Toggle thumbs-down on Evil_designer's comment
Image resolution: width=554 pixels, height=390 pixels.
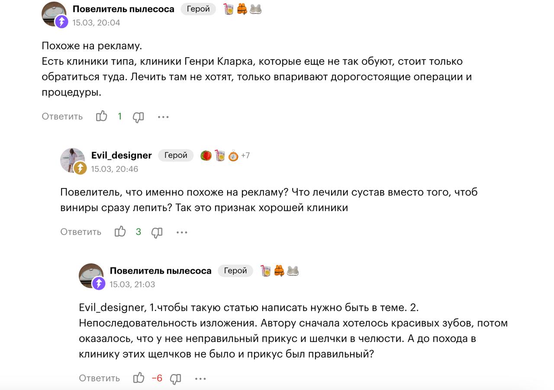[x=157, y=232]
